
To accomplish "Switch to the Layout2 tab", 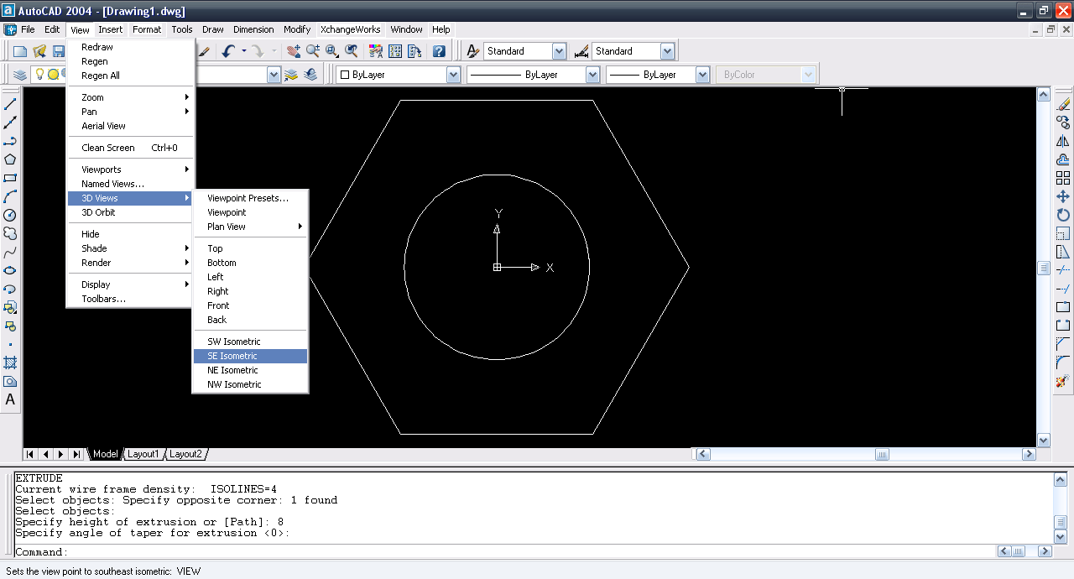I will pos(185,454).
